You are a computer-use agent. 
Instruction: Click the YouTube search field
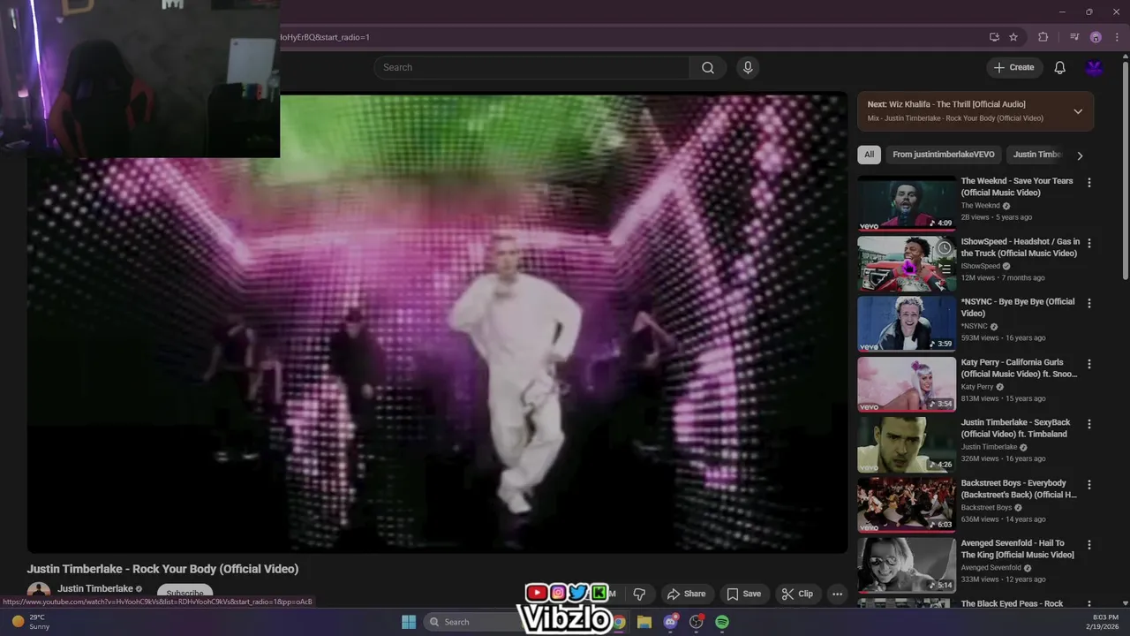531,68
